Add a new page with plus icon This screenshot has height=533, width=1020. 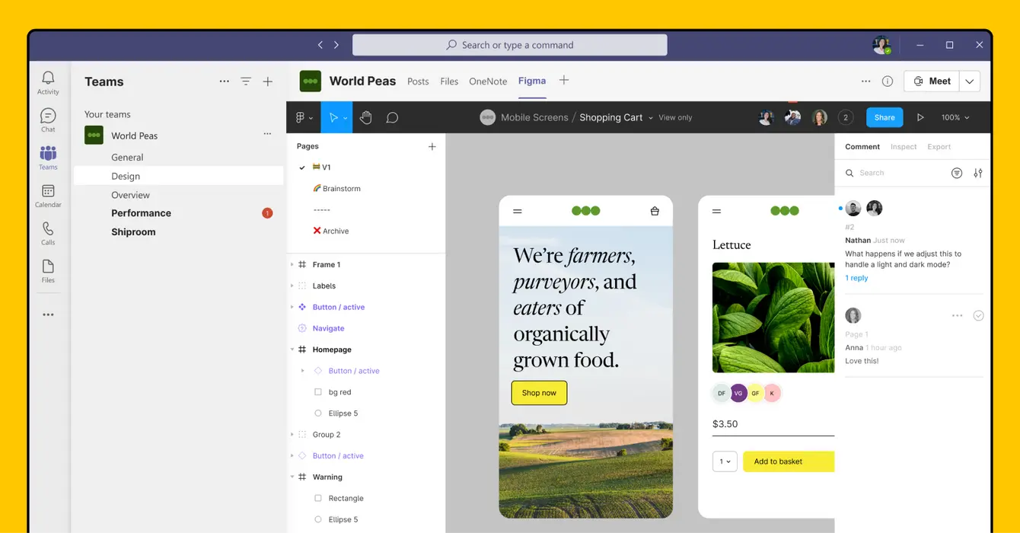point(432,146)
